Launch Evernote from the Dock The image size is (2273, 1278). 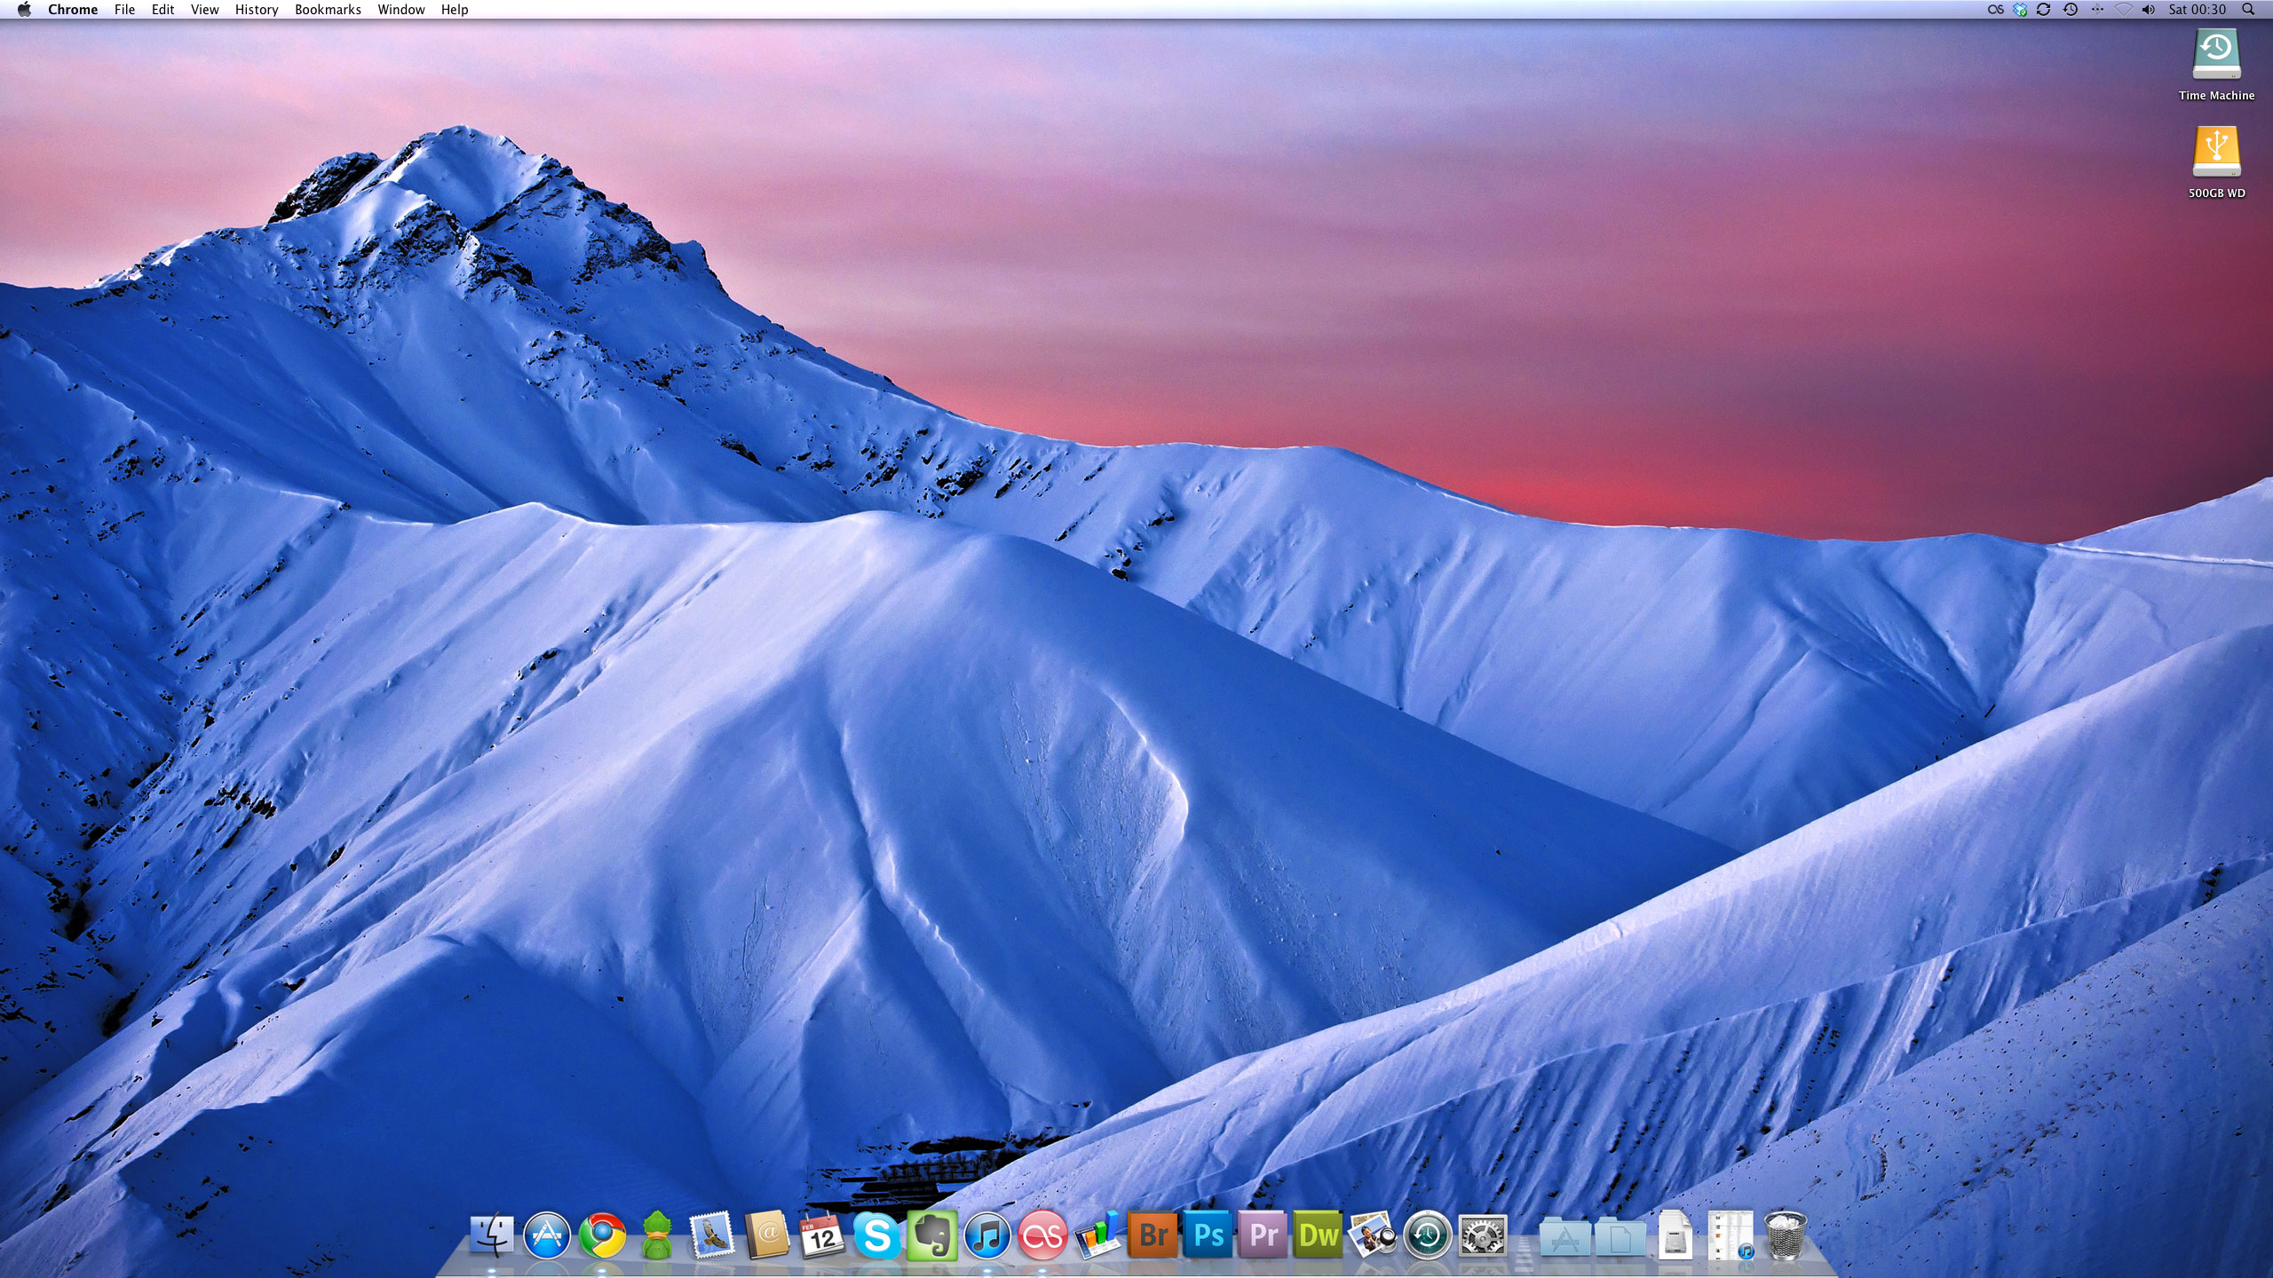tap(931, 1235)
